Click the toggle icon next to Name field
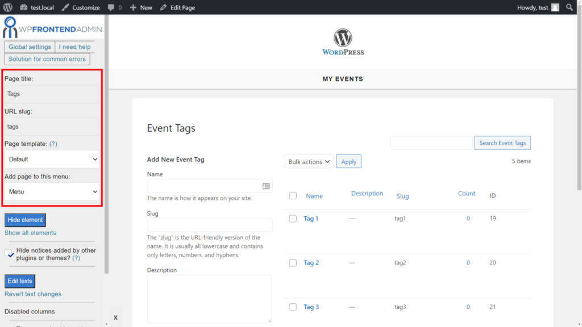Image resolution: width=582 pixels, height=327 pixels. 265,185
